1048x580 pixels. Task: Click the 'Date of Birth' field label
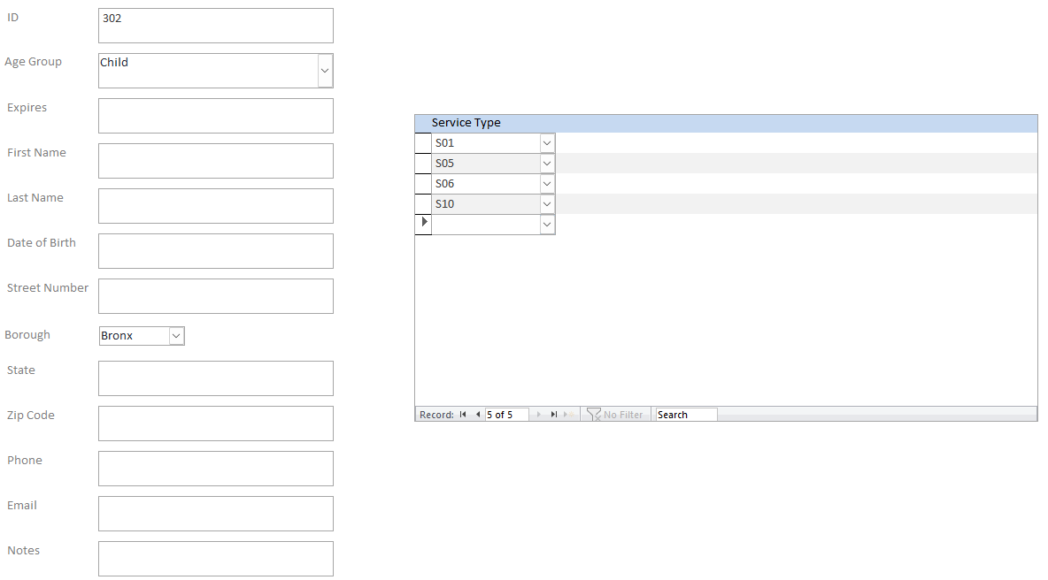42,243
